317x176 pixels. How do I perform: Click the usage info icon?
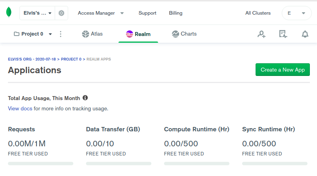(85, 98)
